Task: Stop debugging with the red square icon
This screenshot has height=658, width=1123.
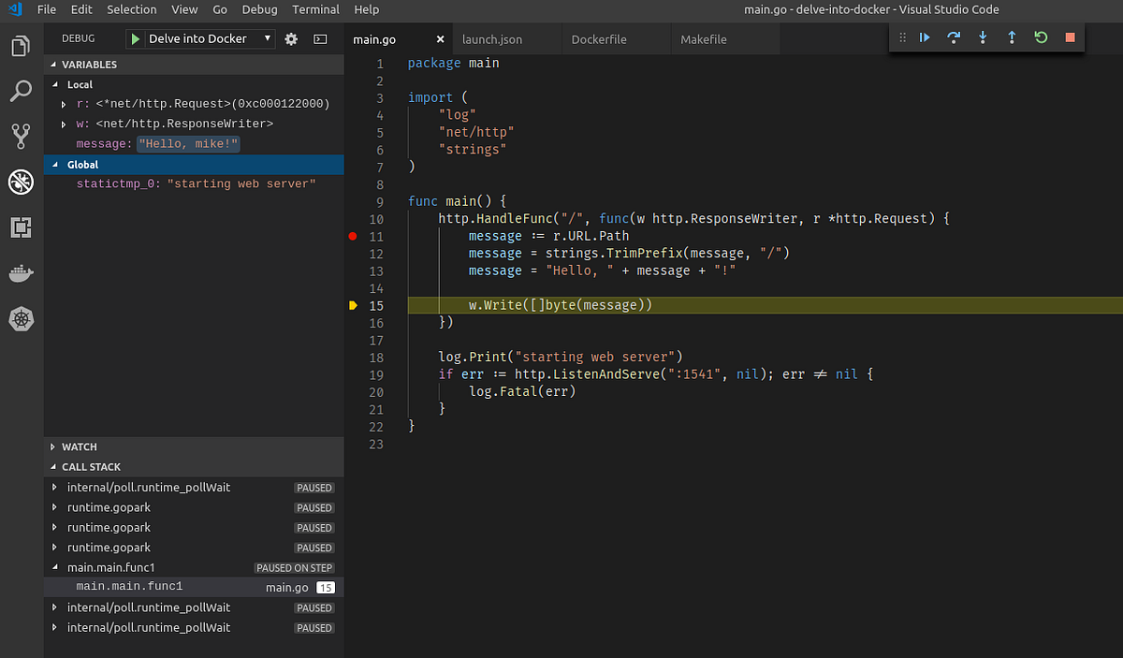Action: 1068,37
